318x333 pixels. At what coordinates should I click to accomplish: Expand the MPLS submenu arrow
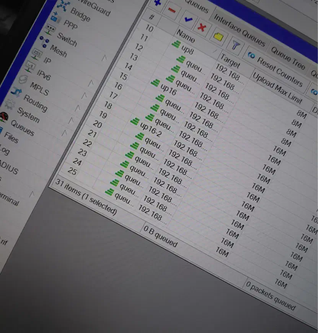[78, 108]
